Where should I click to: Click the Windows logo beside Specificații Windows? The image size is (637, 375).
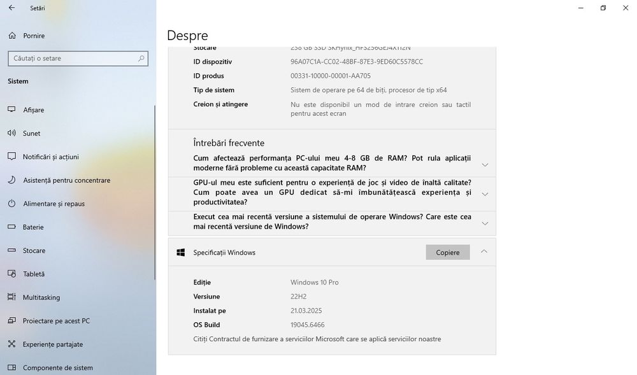click(181, 252)
